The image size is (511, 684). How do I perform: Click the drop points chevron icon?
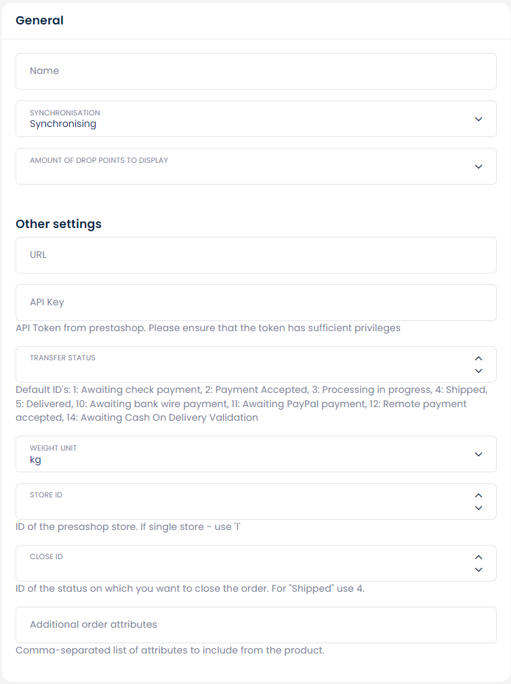(x=478, y=166)
